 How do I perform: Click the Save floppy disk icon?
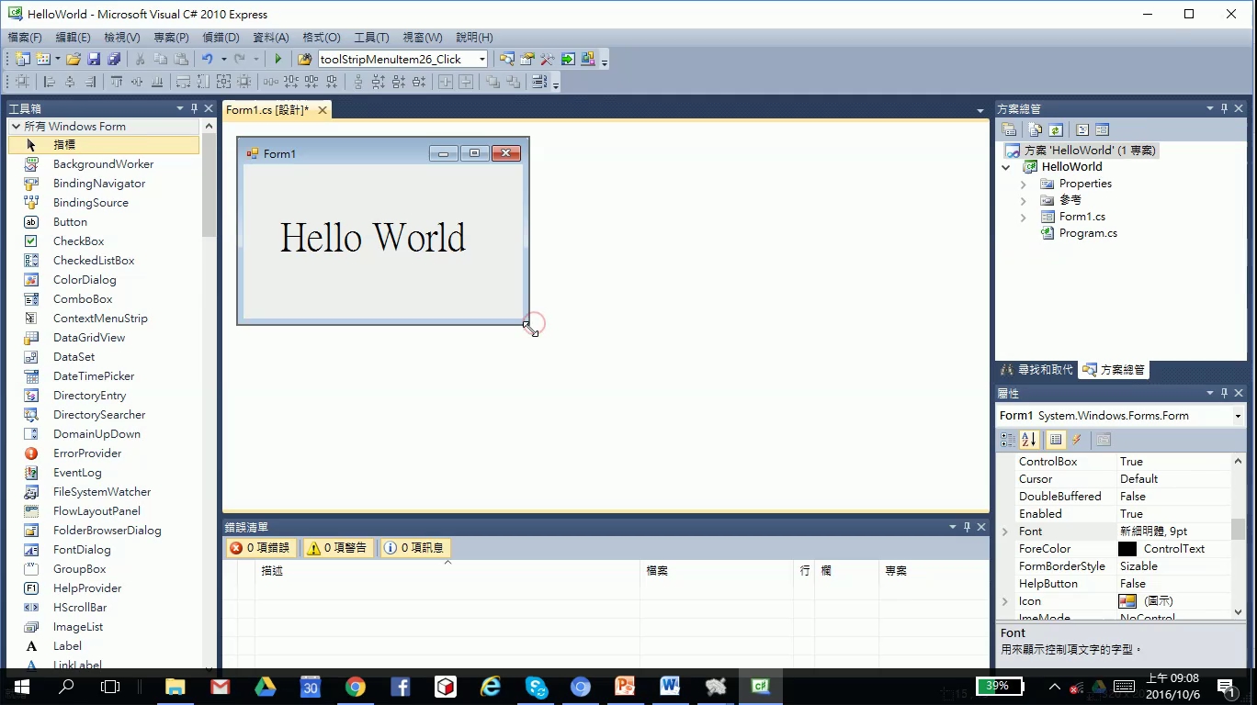[x=94, y=59]
